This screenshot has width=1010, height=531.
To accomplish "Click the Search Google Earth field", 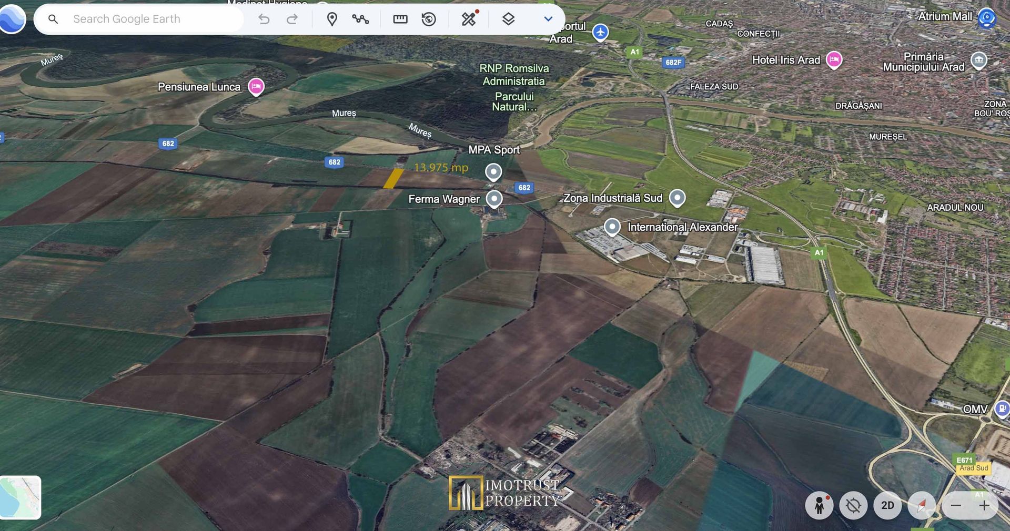I will click(153, 19).
